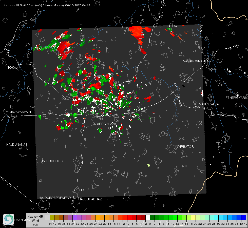Click the VÁSÁROSNAMÉNY label
This screenshot has height=228, width=248.
coord(197,61)
